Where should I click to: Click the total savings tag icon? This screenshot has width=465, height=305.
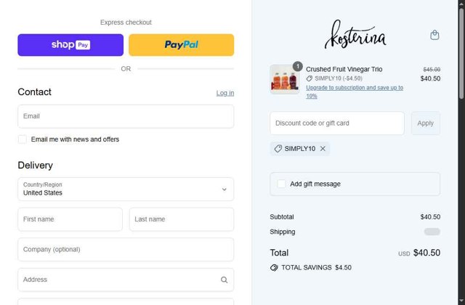(x=274, y=268)
